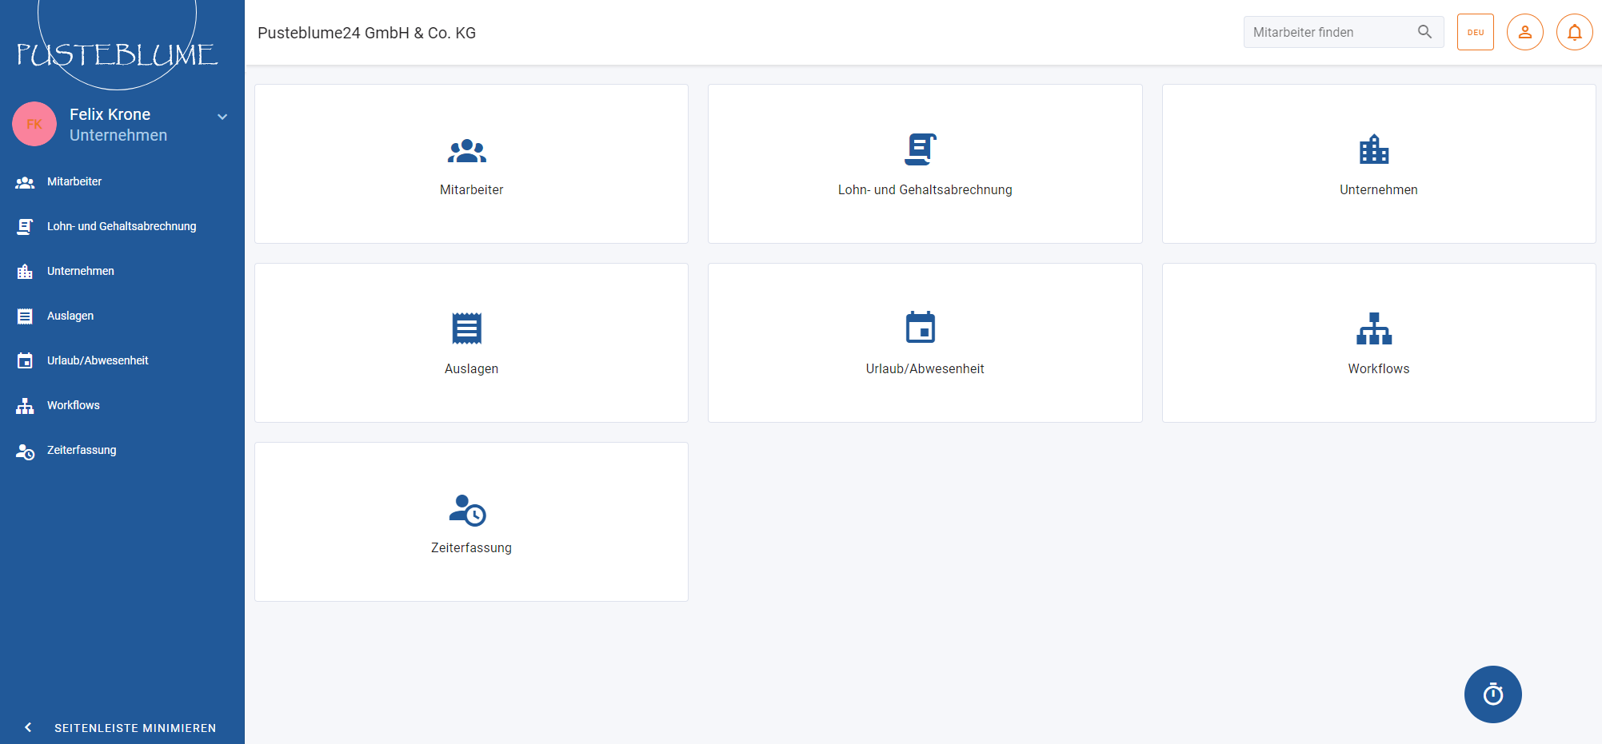Click the Workflows card label

click(1379, 369)
